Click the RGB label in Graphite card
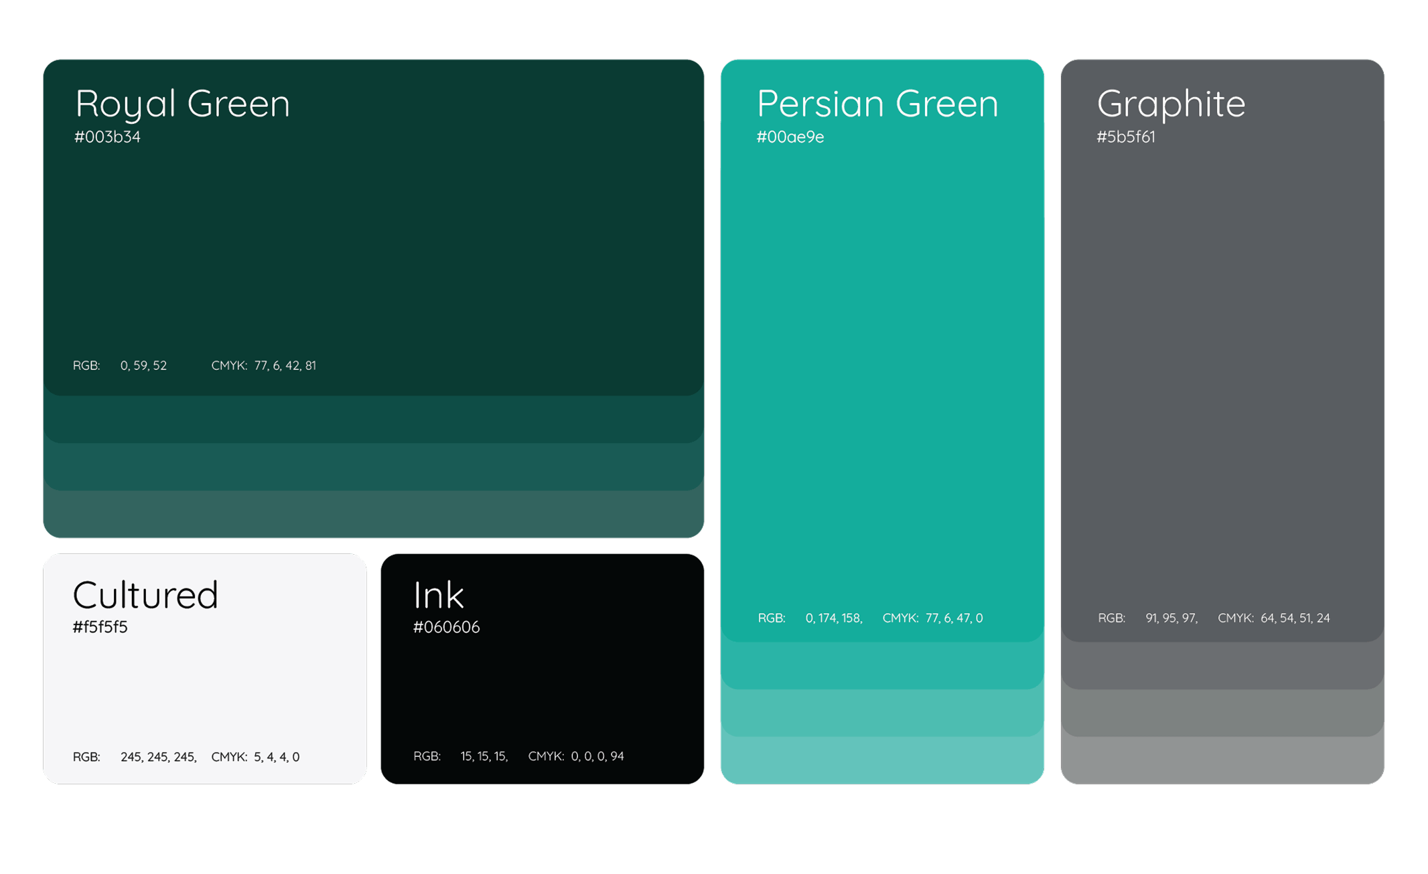This screenshot has width=1428, height=874. 1112,618
